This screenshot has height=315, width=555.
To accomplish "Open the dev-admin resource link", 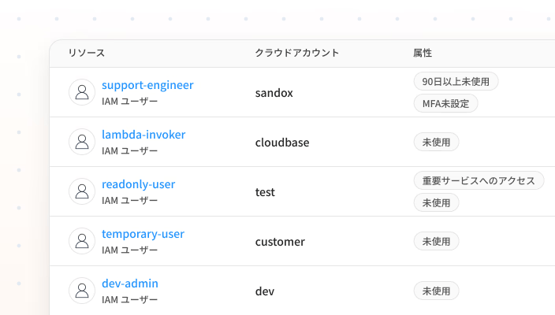I will [x=130, y=283].
